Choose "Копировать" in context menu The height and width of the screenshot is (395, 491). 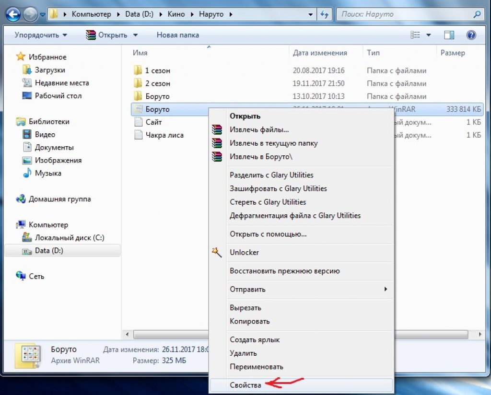[x=301, y=321]
